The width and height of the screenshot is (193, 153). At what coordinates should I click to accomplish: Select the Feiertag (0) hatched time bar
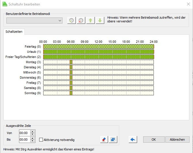point(99,47)
